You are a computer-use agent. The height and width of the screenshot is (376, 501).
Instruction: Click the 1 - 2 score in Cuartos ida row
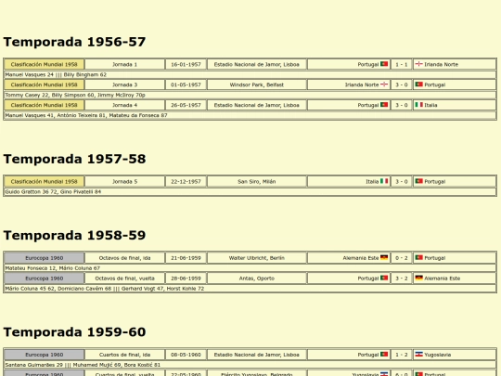(x=402, y=355)
